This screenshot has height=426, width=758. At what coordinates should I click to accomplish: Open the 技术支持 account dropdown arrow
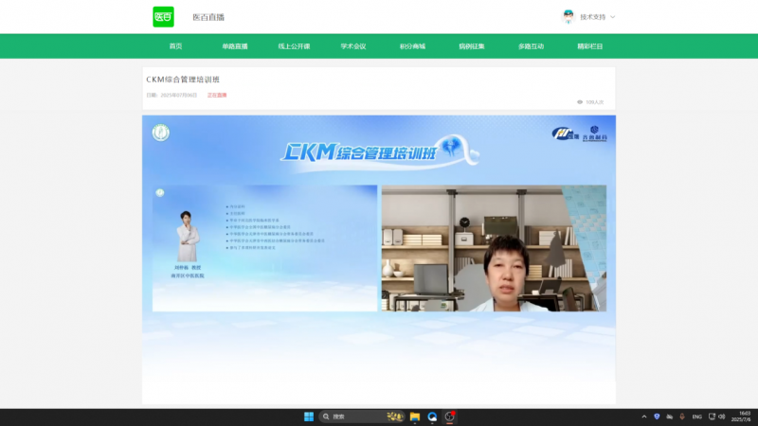coord(613,17)
